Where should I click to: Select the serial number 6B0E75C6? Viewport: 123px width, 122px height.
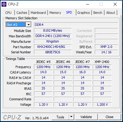53,52
